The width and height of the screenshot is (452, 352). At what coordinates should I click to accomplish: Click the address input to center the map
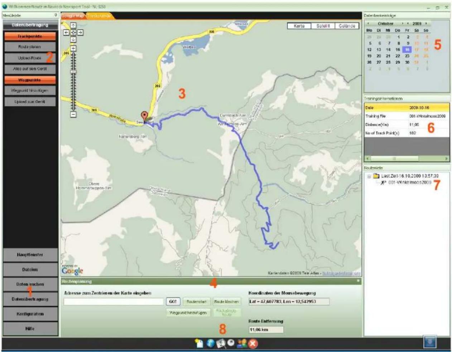pyautogui.click(x=114, y=301)
